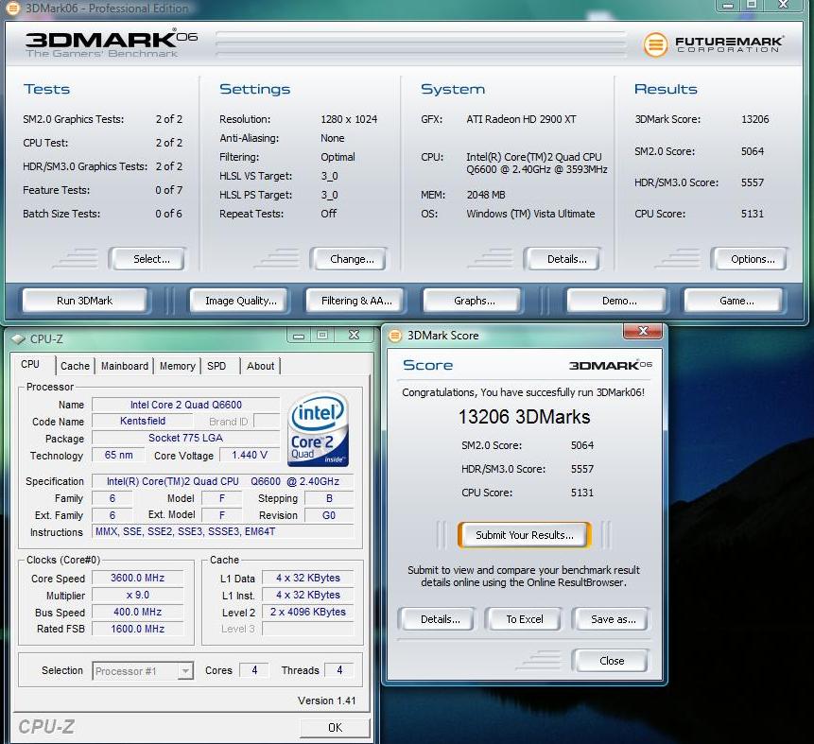This screenshot has height=744, width=814.
Task: Click Close in the 3DMark Score dialog
Action: pos(611,661)
